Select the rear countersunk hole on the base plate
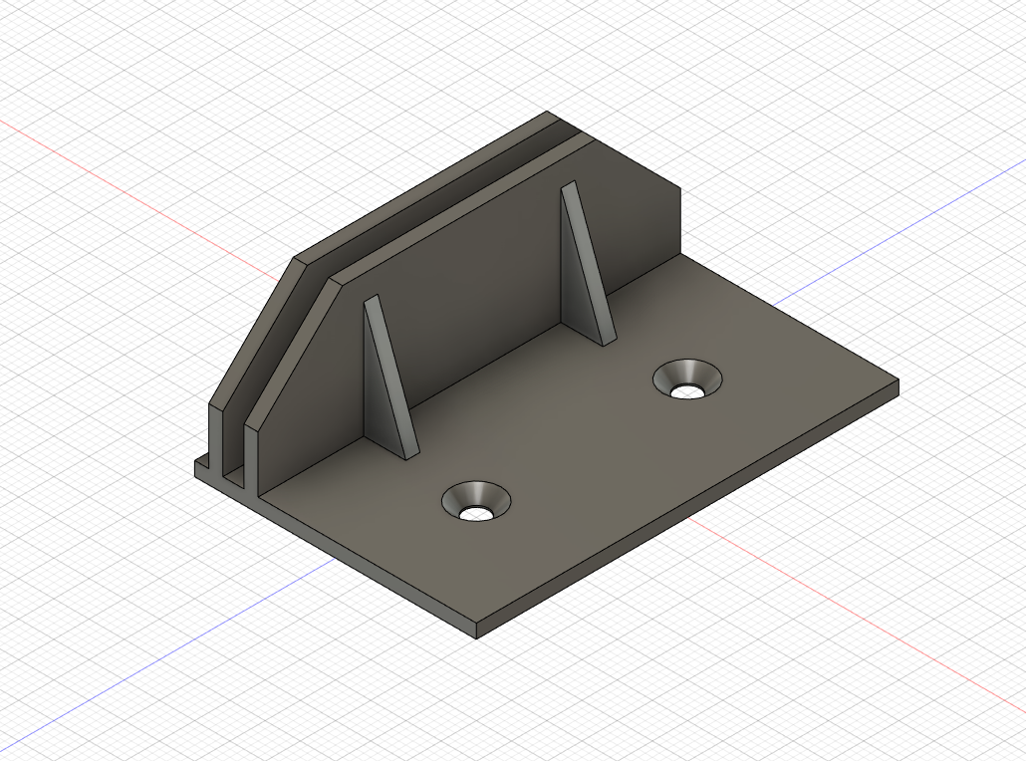This screenshot has height=761, width=1026. (687, 379)
